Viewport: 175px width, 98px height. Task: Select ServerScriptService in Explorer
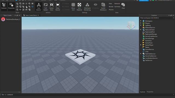(x=151, y=36)
